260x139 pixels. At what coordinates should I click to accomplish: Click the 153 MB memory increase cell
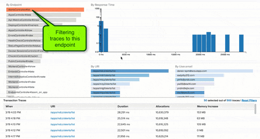tap(201, 112)
